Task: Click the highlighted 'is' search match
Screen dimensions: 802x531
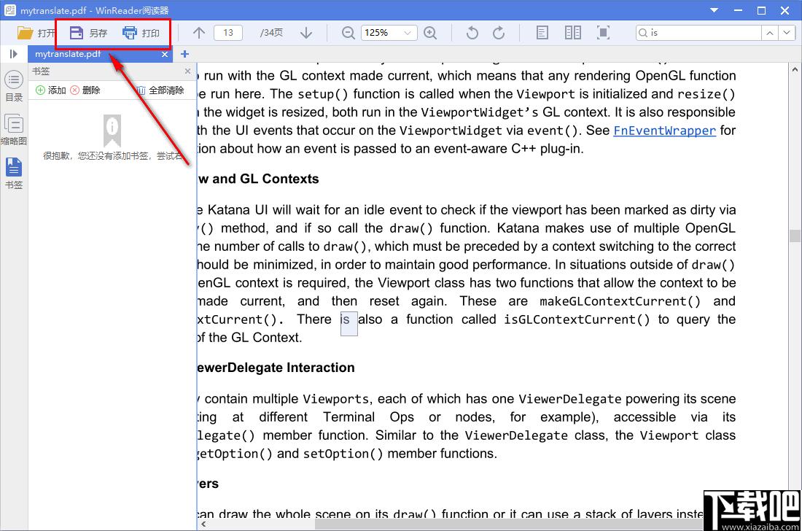Action: (x=349, y=322)
